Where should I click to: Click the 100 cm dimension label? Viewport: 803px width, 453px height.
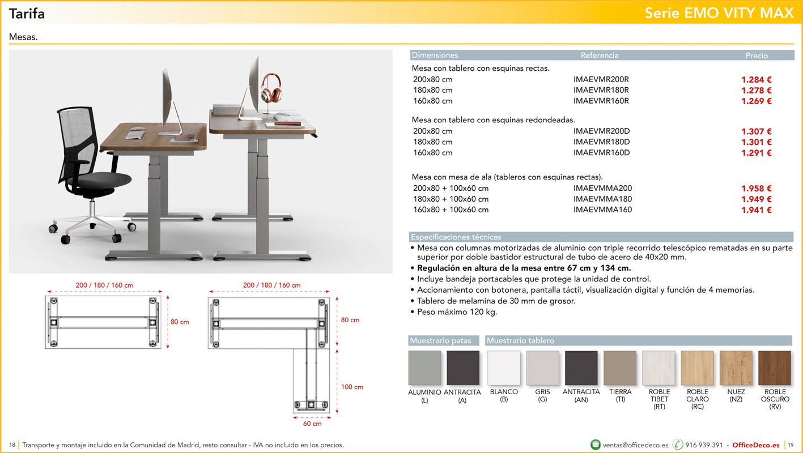[x=352, y=387]
